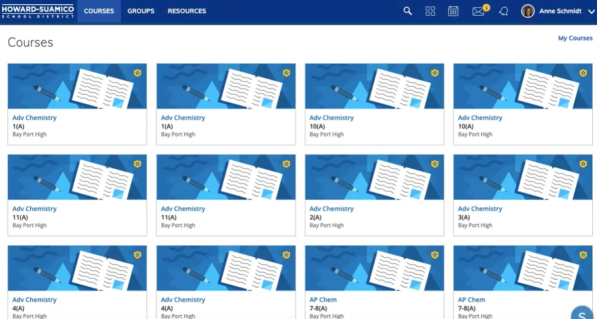Click the Adv Chemistry 2(A) cover image
Viewport: 597px width, 319px height.
click(x=374, y=177)
